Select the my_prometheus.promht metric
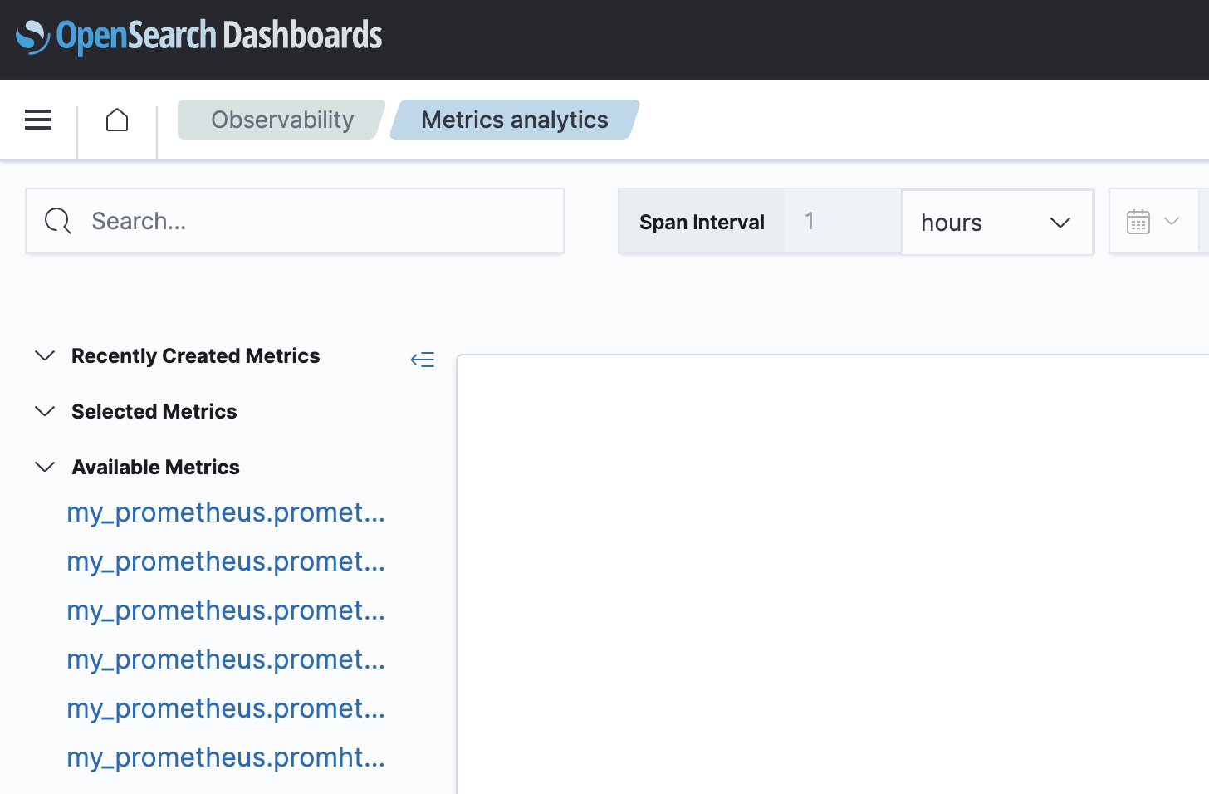This screenshot has height=794, width=1209. click(225, 757)
